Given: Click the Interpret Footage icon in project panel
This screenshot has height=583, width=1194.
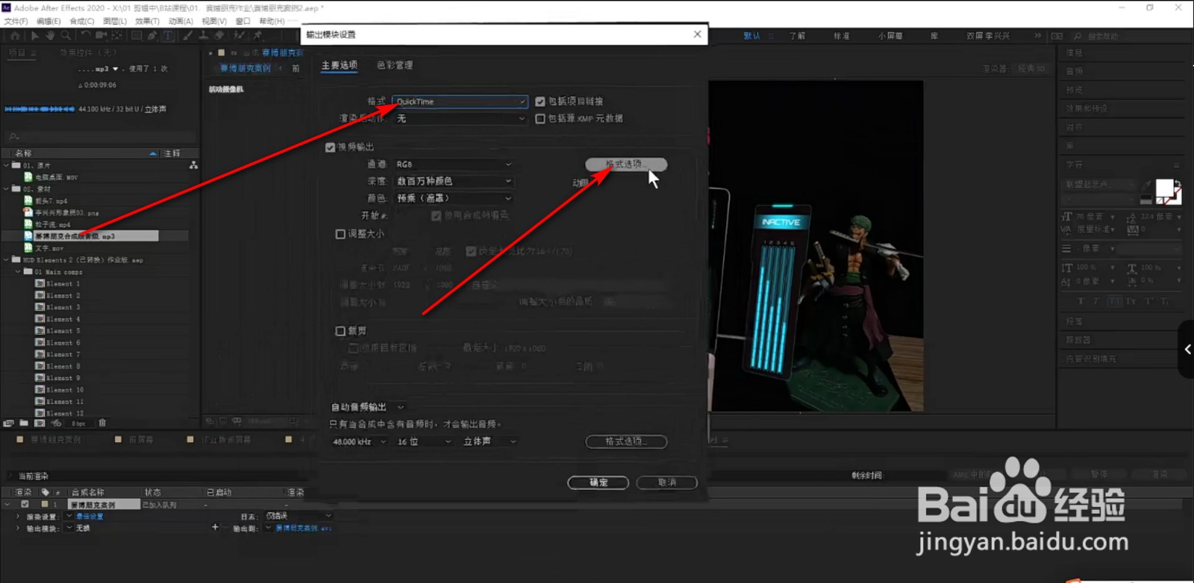Looking at the screenshot, I should coord(8,423).
